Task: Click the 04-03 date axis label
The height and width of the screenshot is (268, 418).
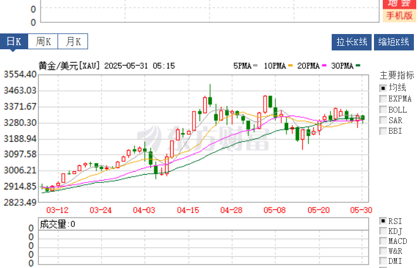Action: click(x=144, y=210)
